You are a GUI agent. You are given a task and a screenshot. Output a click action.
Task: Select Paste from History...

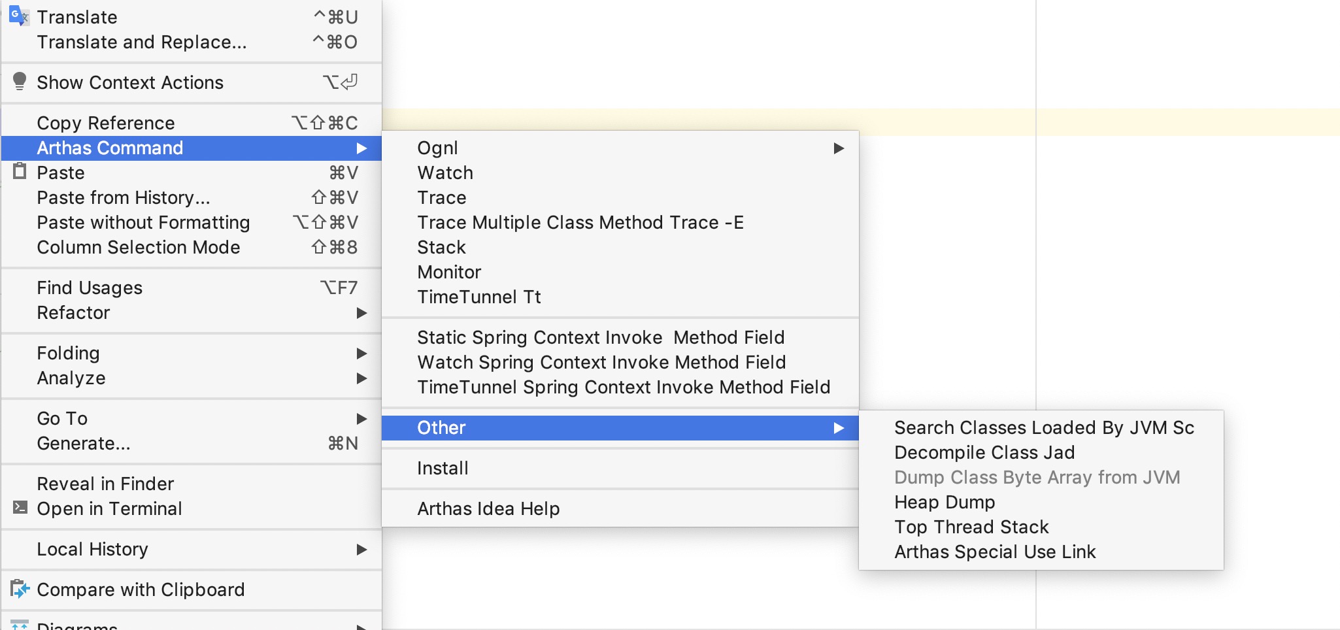[192, 197]
